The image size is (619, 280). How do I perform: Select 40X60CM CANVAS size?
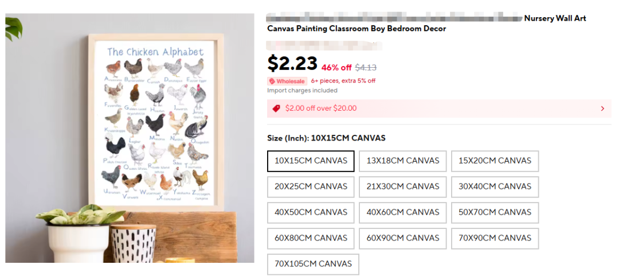(x=403, y=212)
